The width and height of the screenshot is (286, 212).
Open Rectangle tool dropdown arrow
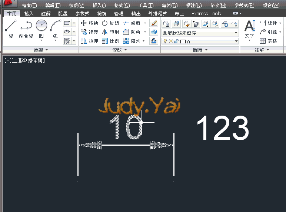coord(74,23)
